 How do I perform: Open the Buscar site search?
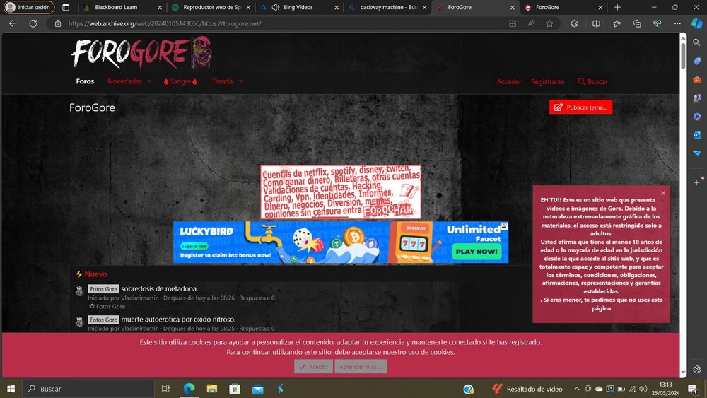pos(592,81)
